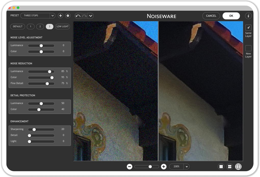This screenshot has width=260, height=177.
Task: Zoom out with the minus icon
Action: click(x=129, y=167)
